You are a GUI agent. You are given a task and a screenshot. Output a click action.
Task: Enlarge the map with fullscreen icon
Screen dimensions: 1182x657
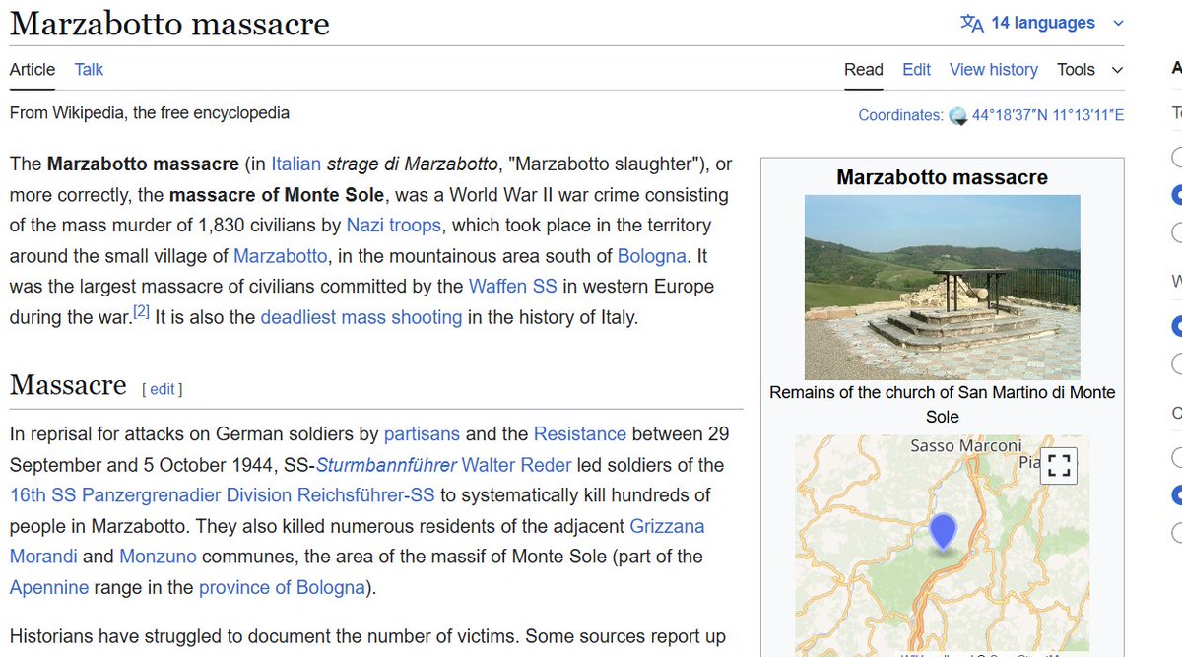pos(1058,466)
